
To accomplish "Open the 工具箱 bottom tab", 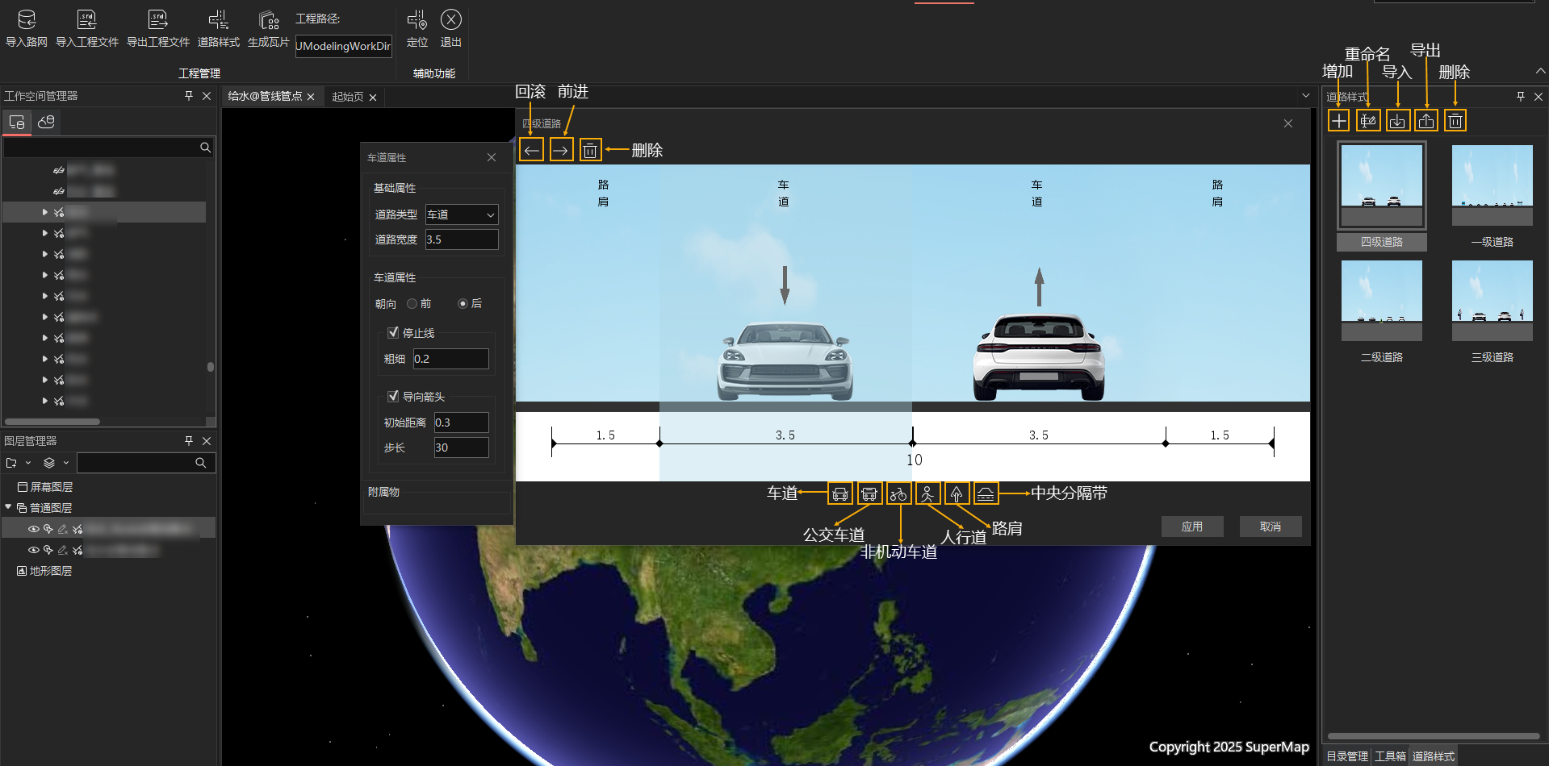I will (1390, 756).
